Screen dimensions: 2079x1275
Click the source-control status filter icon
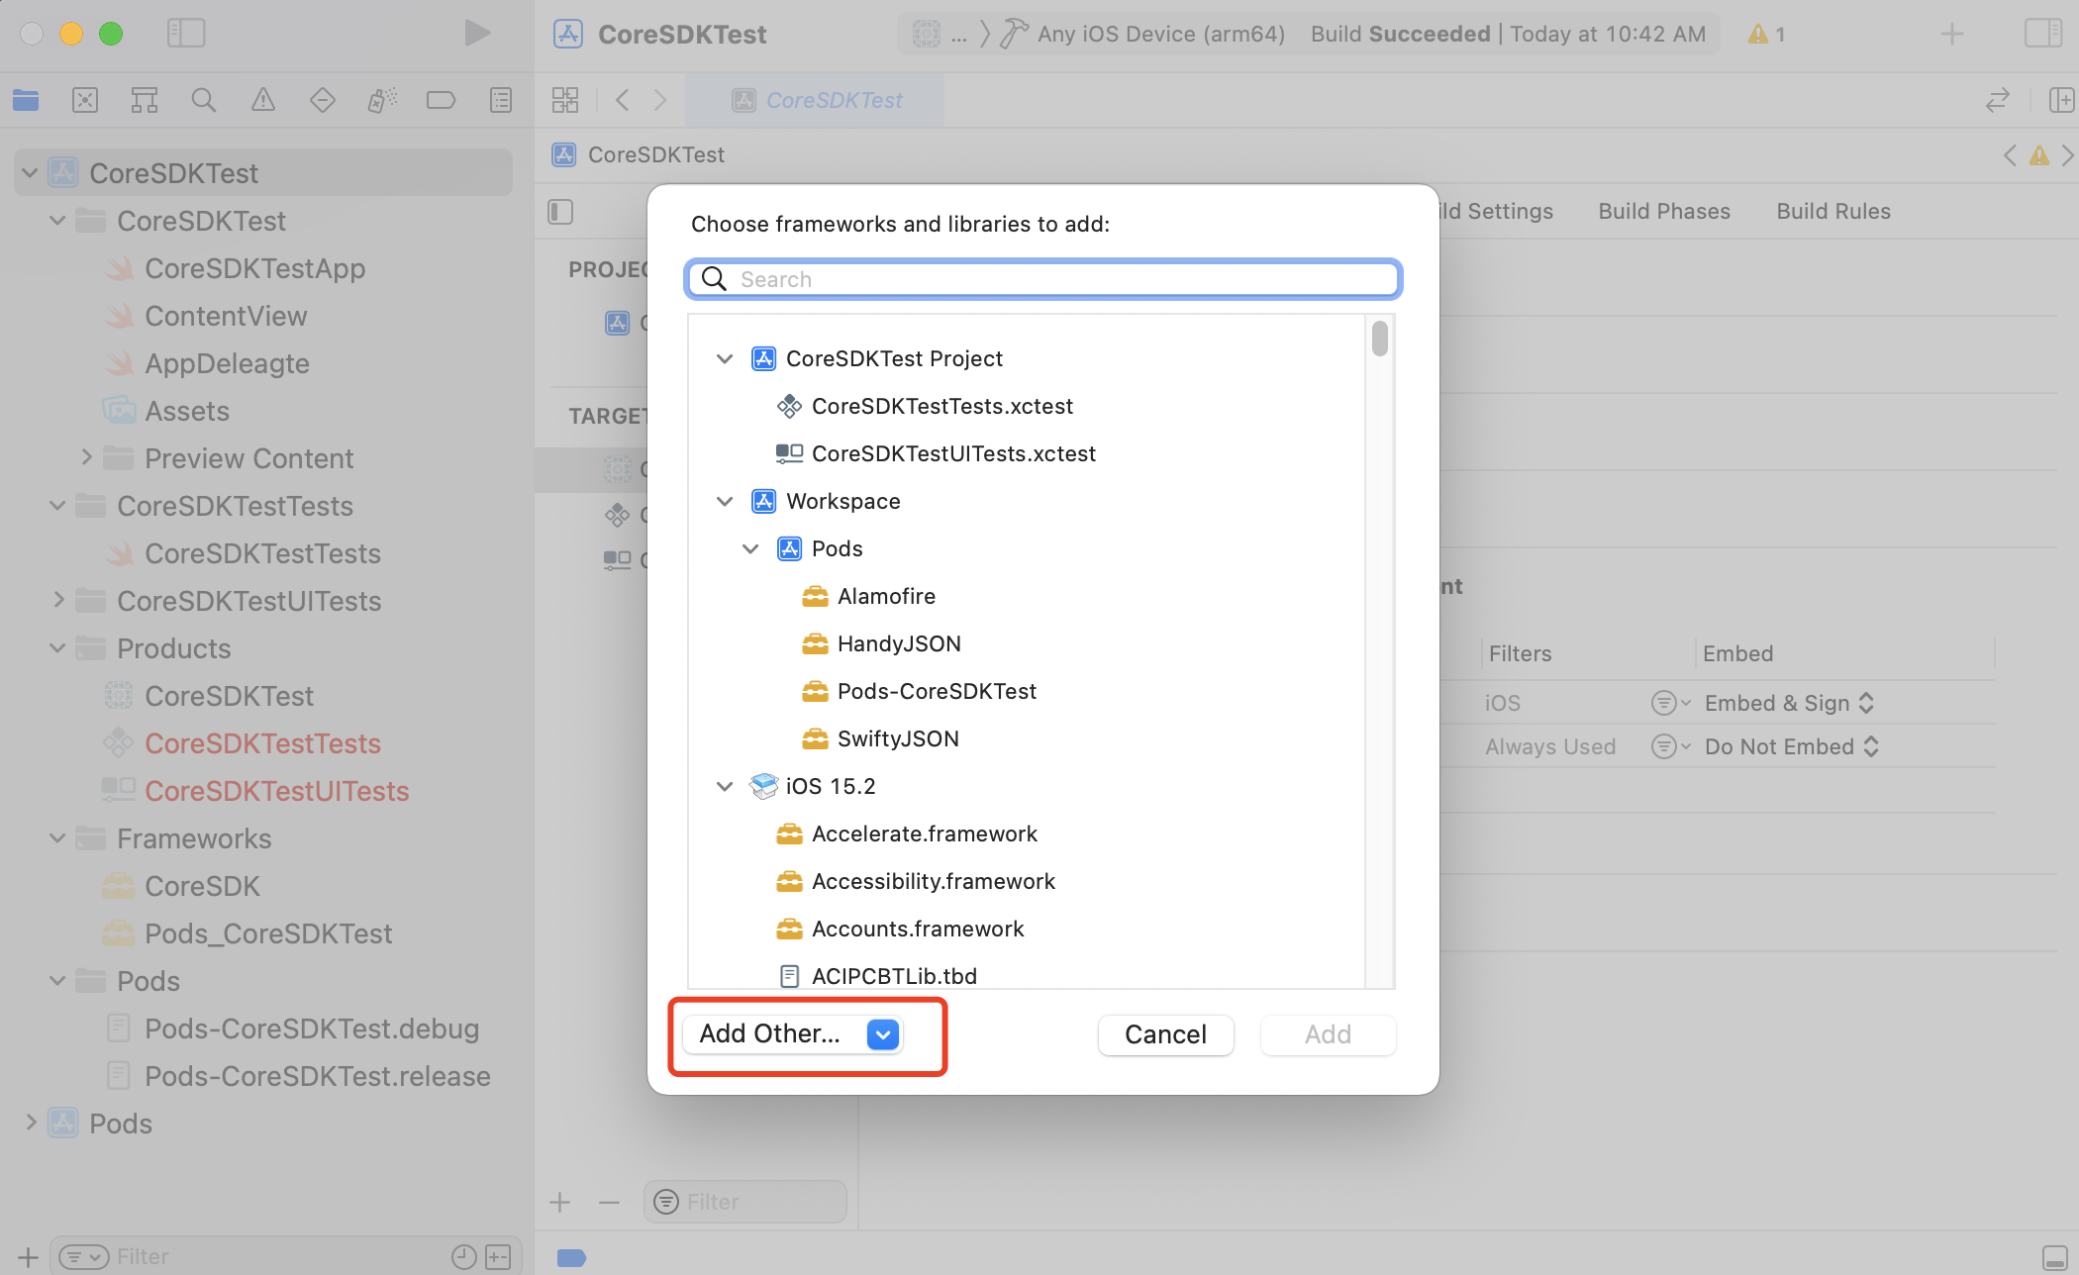(498, 1257)
